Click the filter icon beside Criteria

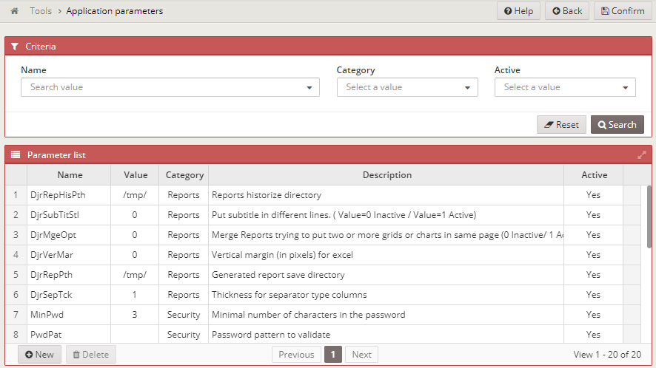click(x=15, y=47)
